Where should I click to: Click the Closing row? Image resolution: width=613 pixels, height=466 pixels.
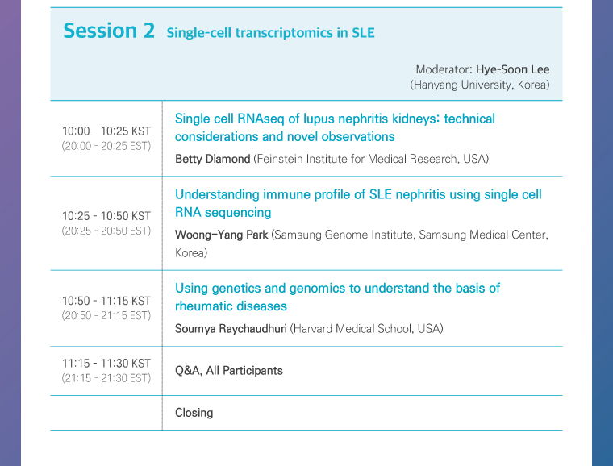click(x=306, y=413)
